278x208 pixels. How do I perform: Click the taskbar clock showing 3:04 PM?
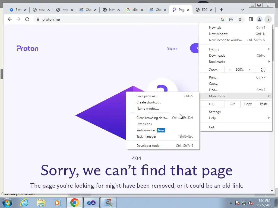click(x=264, y=203)
